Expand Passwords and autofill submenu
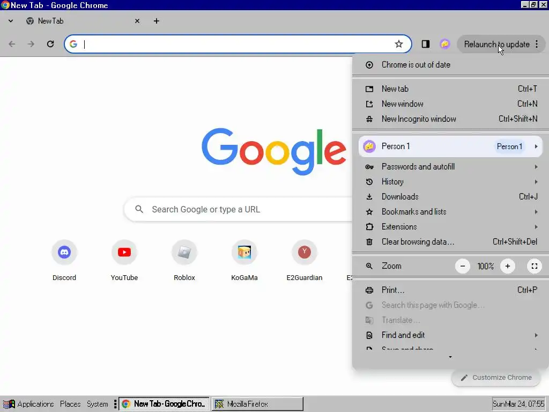 pos(450,166)
